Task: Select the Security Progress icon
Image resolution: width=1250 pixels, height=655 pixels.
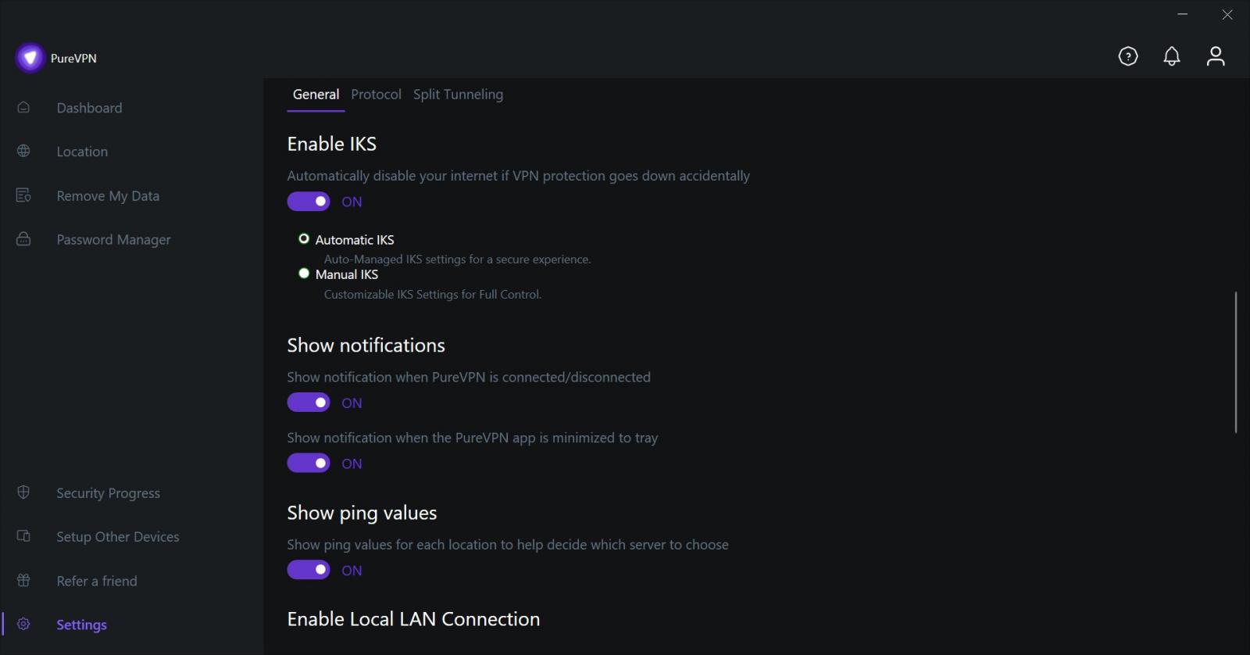Action: coord(23,492)
